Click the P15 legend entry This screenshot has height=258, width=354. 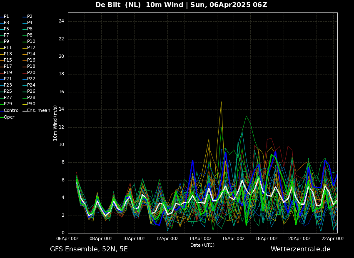(x=7, y=60)
